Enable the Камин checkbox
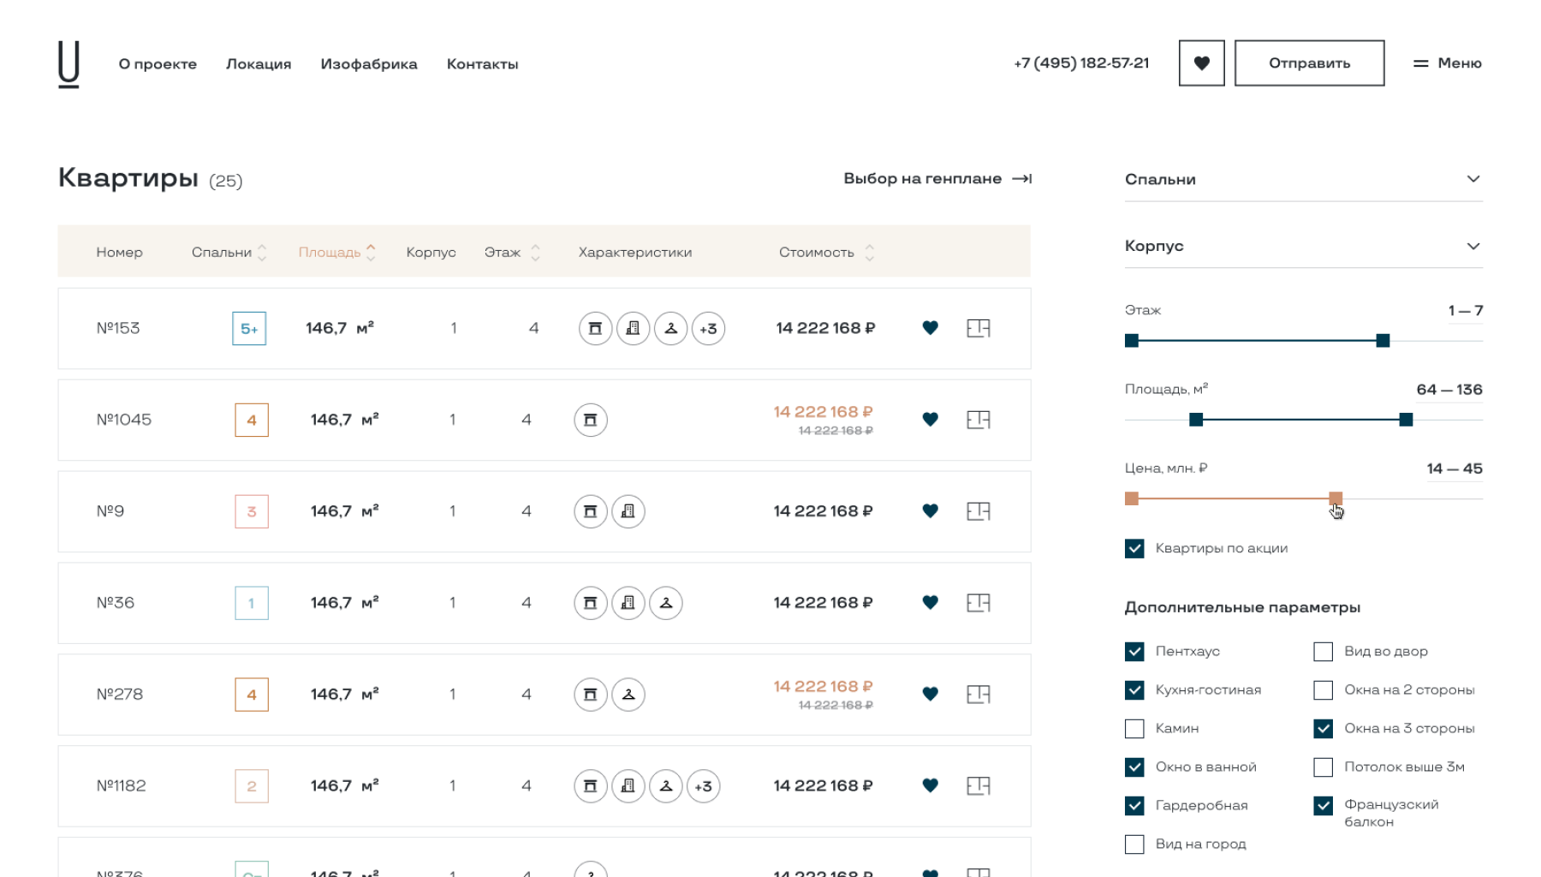This screenshot has height=877, width=1541. (1134, 729)
